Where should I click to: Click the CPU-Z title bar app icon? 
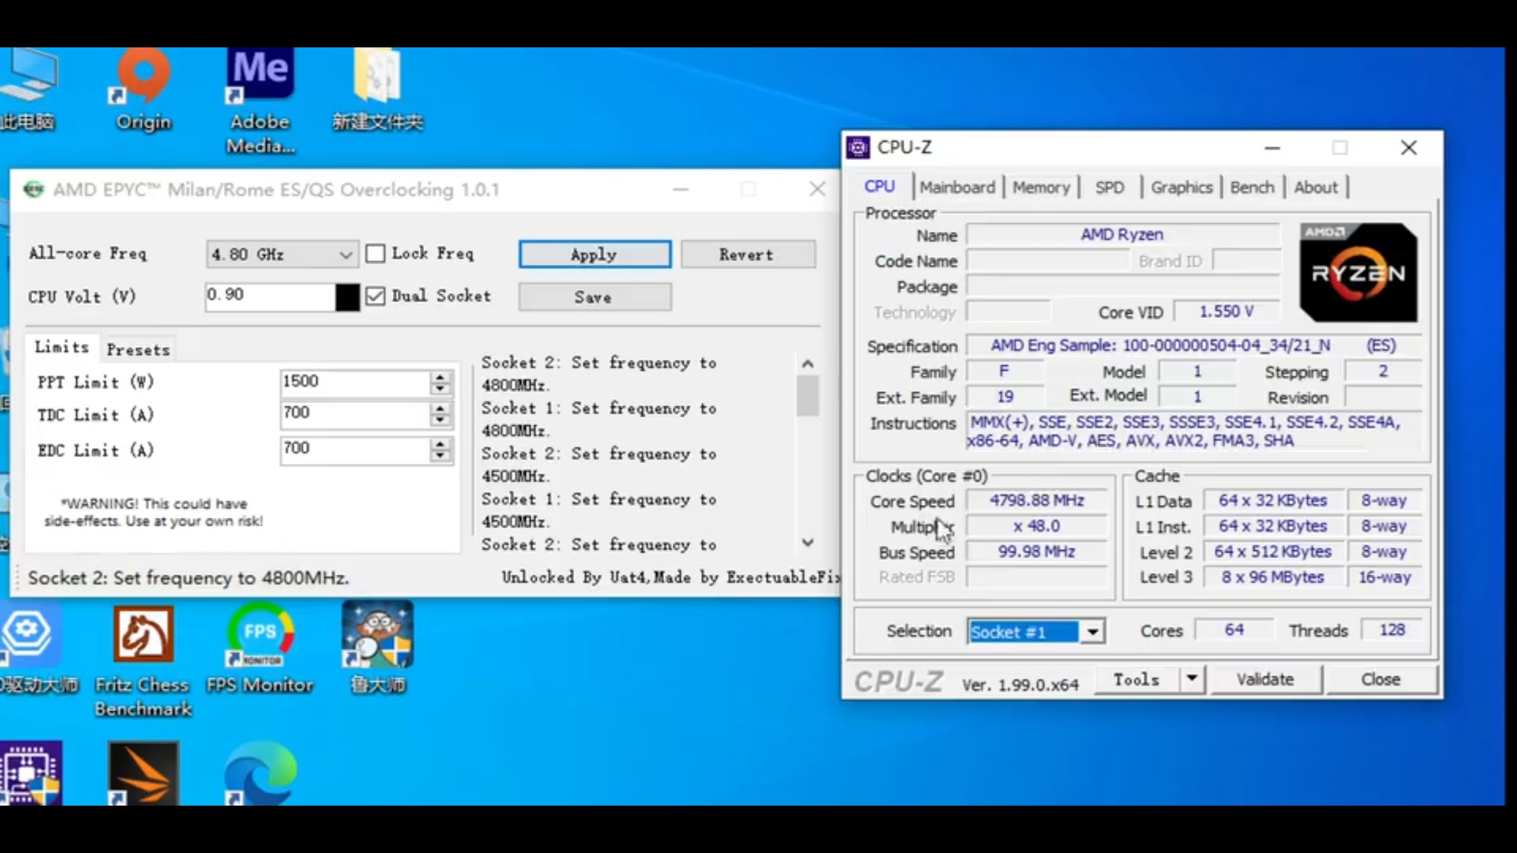click(858, 147)
